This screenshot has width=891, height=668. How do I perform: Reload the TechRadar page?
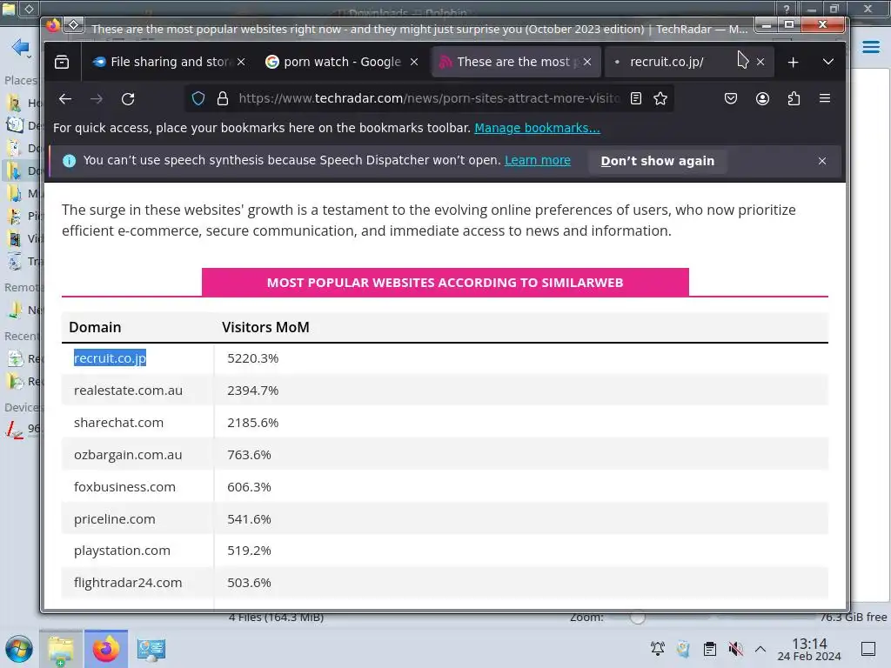click(128, 99)
